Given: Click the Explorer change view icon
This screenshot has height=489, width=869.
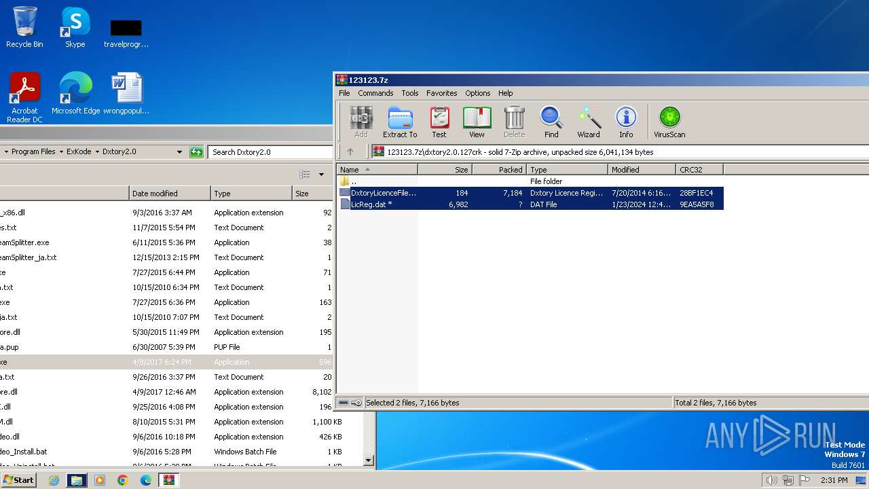Looking at the screenshot, I should point(305,175).
